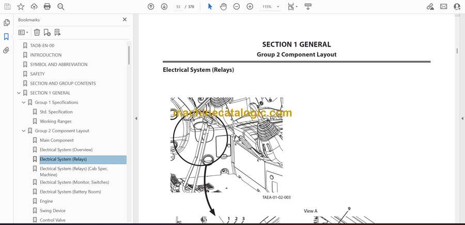This screenshot has width=465, height=225.
Task: Go to Main Component bookmark
Action: tap(57, 140)
